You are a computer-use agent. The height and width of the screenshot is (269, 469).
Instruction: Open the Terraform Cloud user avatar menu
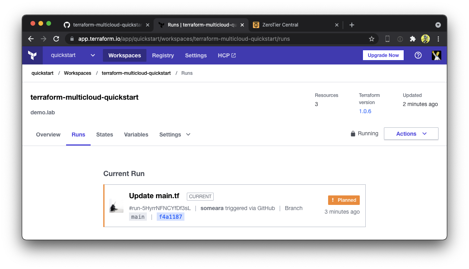[x=437, y=55]
